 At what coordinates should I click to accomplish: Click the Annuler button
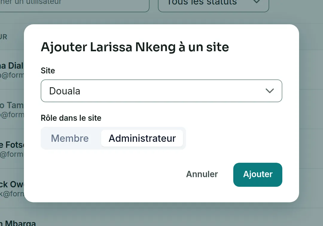point(202,174)
